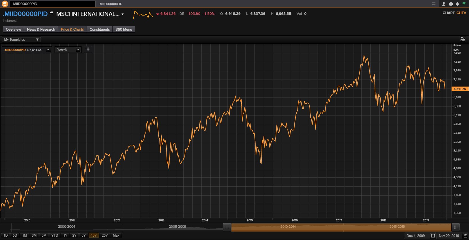The width and height of the screenshot is (469, 240).
Task: Click the -1.50% percent change value
Action: (209, 14)
